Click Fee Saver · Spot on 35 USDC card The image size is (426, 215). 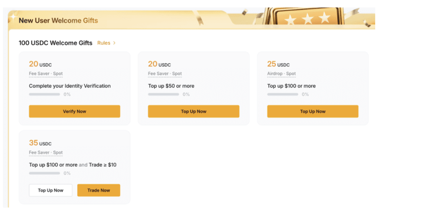[46, 152]
